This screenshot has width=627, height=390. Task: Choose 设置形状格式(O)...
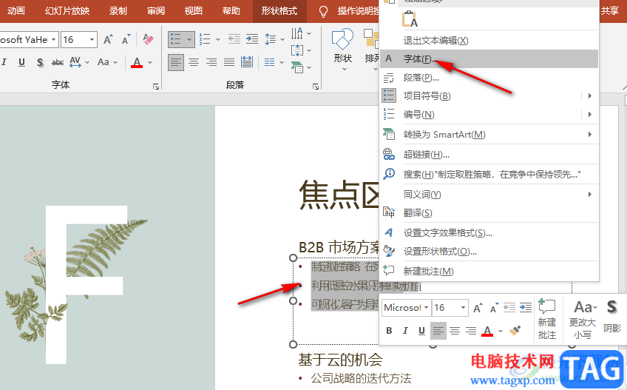coord(489,252)
